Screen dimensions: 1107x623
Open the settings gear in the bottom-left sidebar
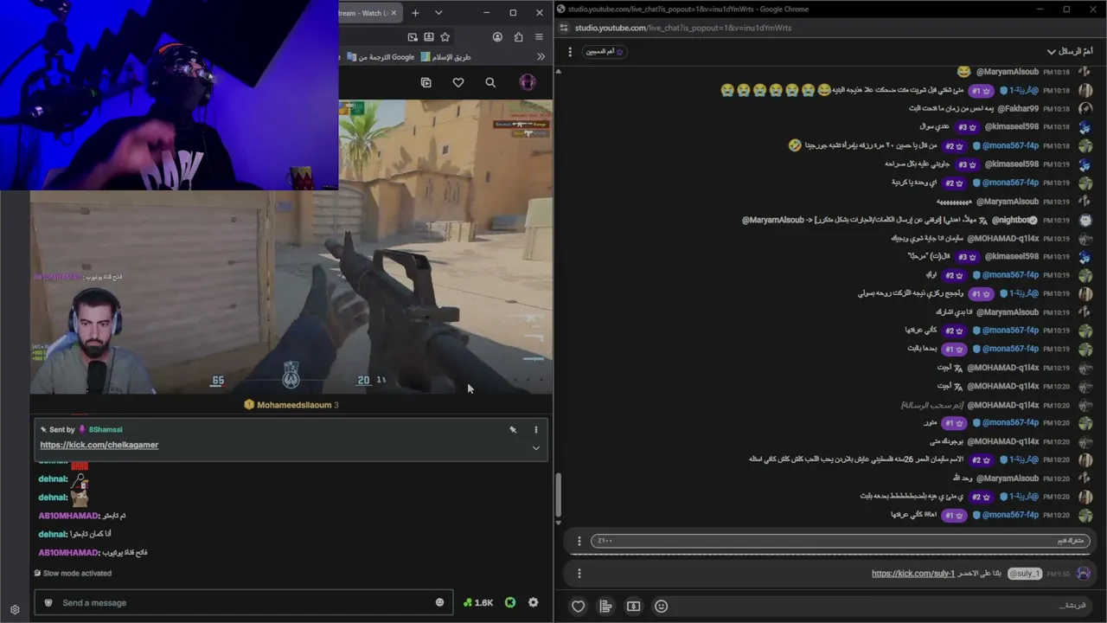[15, 610]
